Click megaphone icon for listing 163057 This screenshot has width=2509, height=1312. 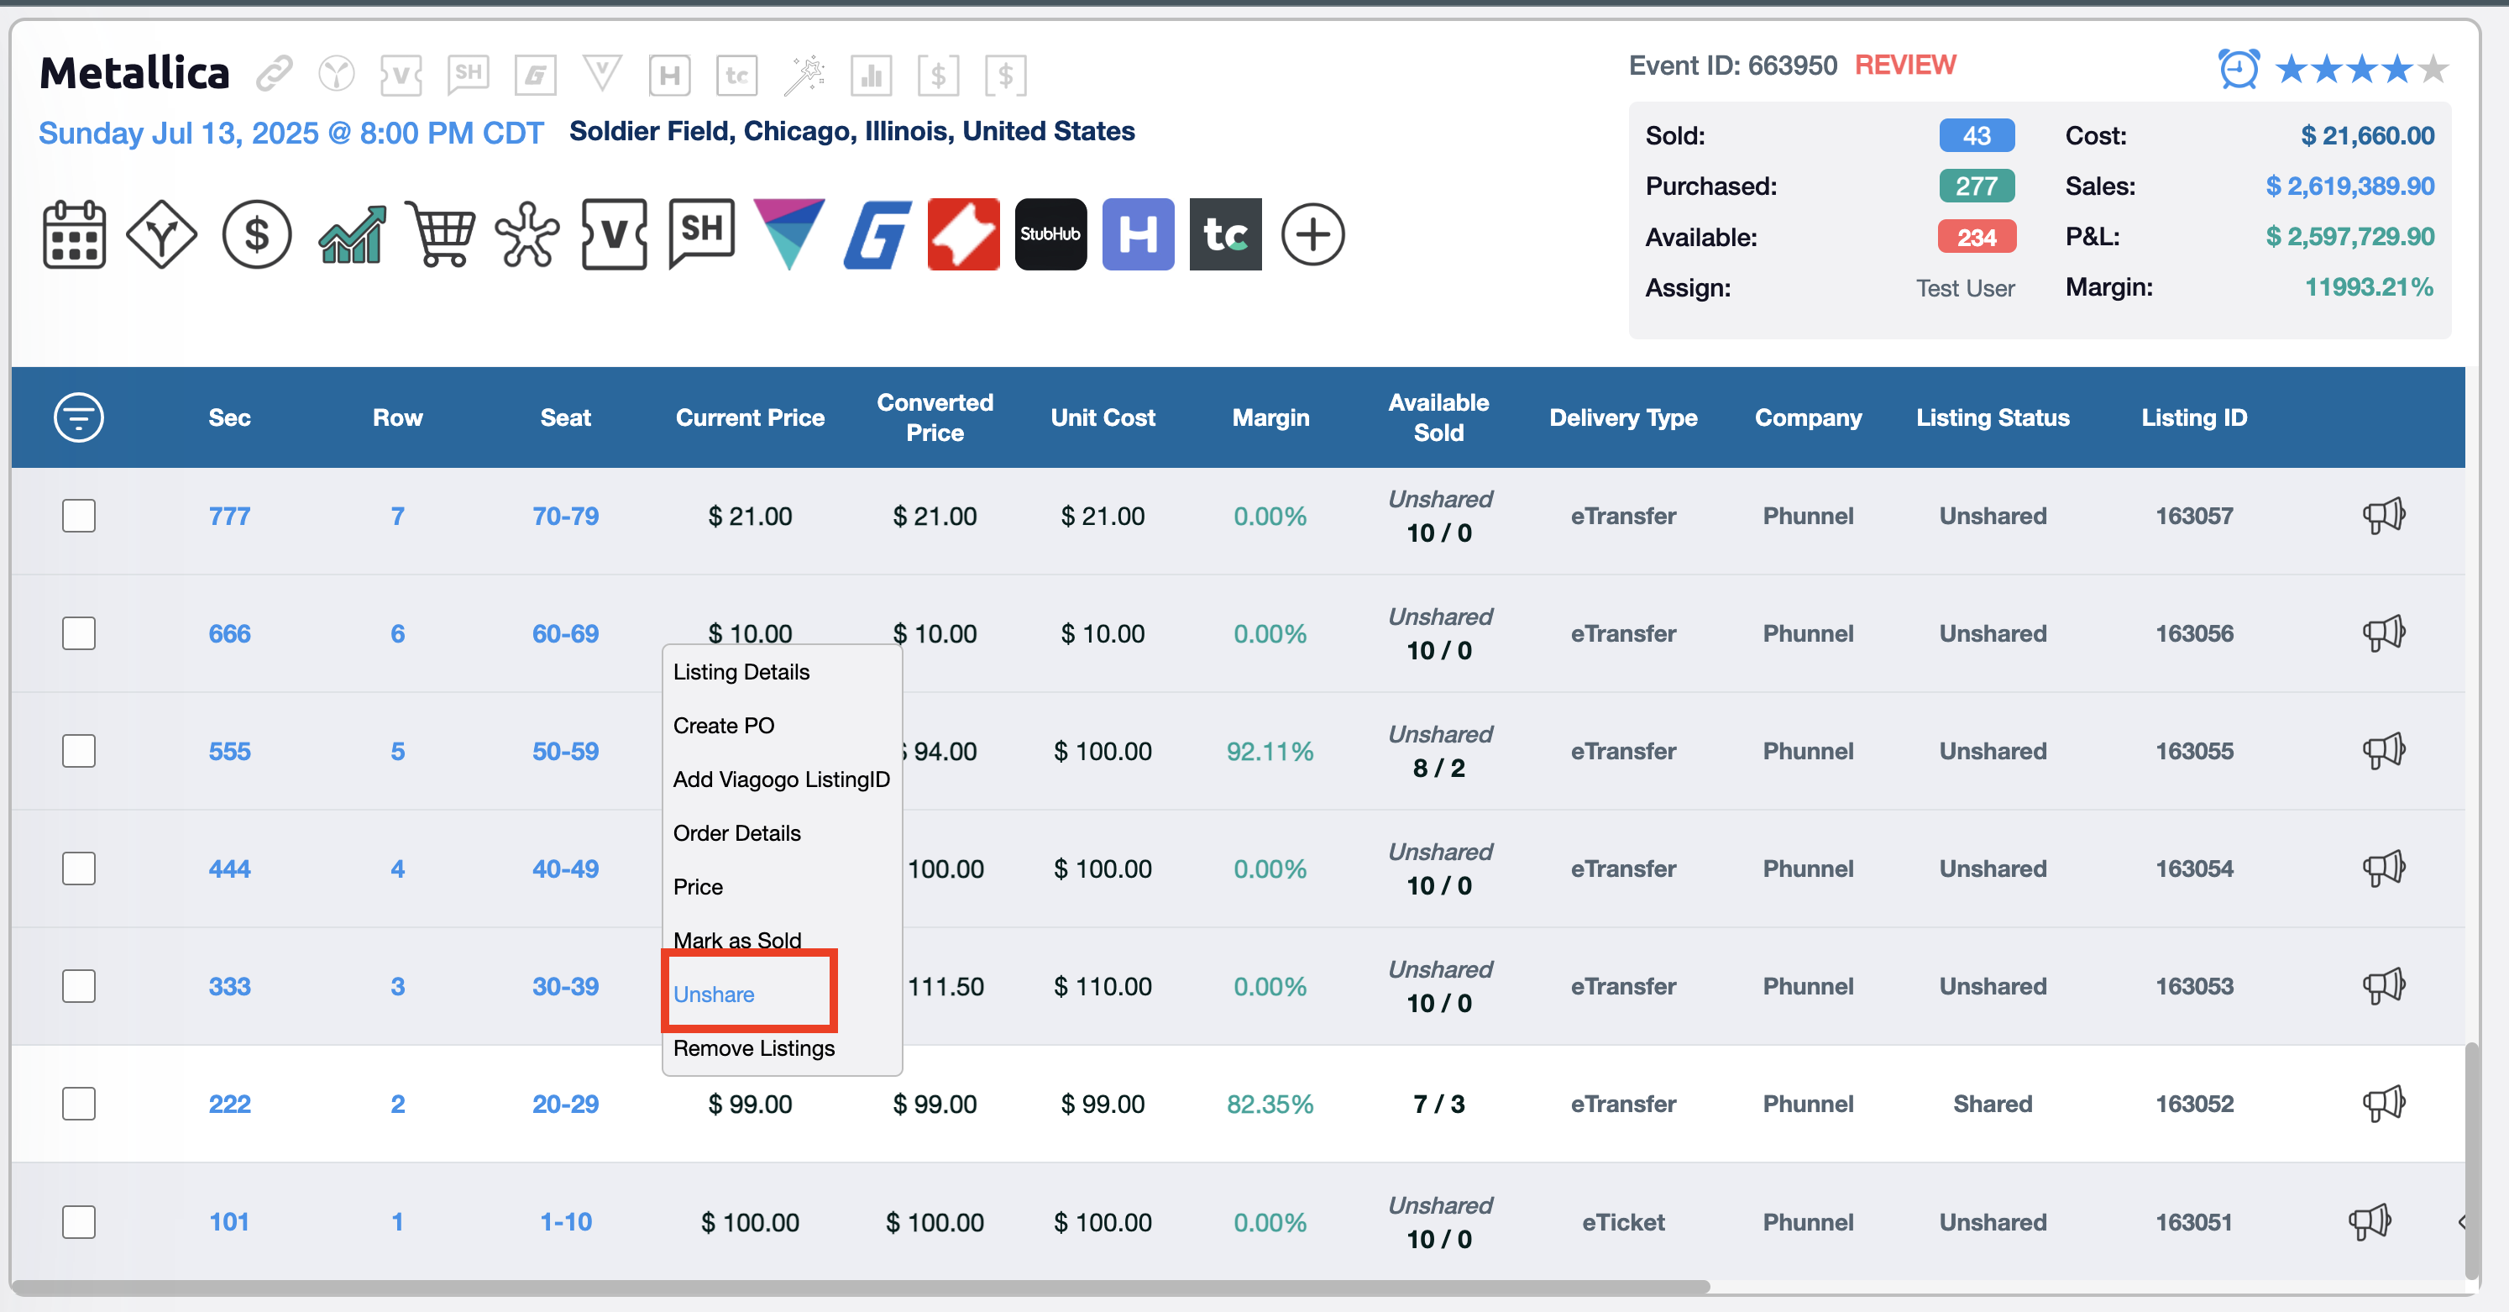coord(2383,515)
